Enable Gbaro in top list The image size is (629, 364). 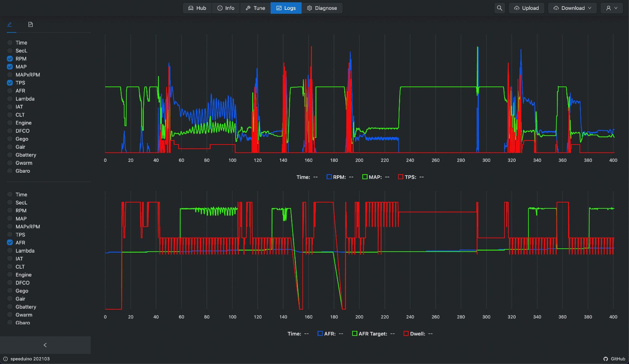(10, 171)
